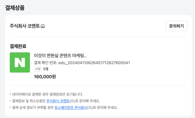This screenshot has width=195, height=118.
Task: Click the 1개 quantity text
Action: tap(46, 69)
